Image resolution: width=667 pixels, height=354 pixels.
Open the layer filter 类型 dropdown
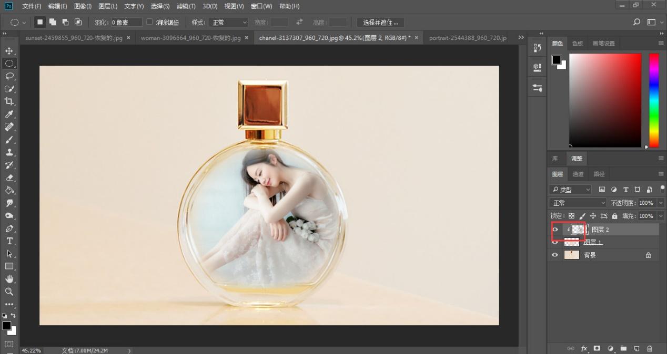(570, 190)
